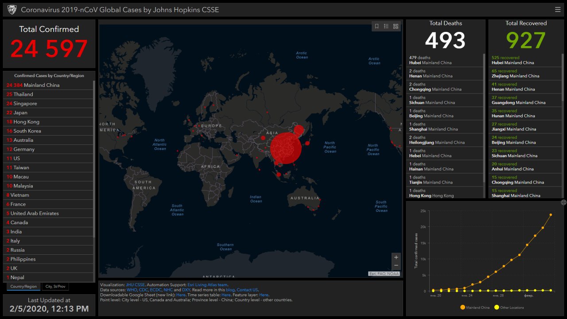The image size is (567, 319).
Task: Select United Arab Emirates in the country list
Action: click(x=49, y=214)
